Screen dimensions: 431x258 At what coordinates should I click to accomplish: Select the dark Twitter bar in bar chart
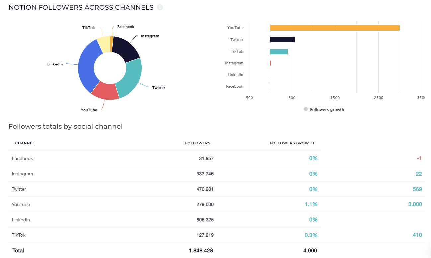point(282,40)
